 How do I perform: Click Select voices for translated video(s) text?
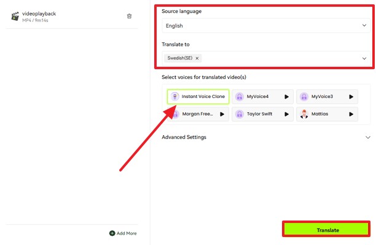coord(204,77)
